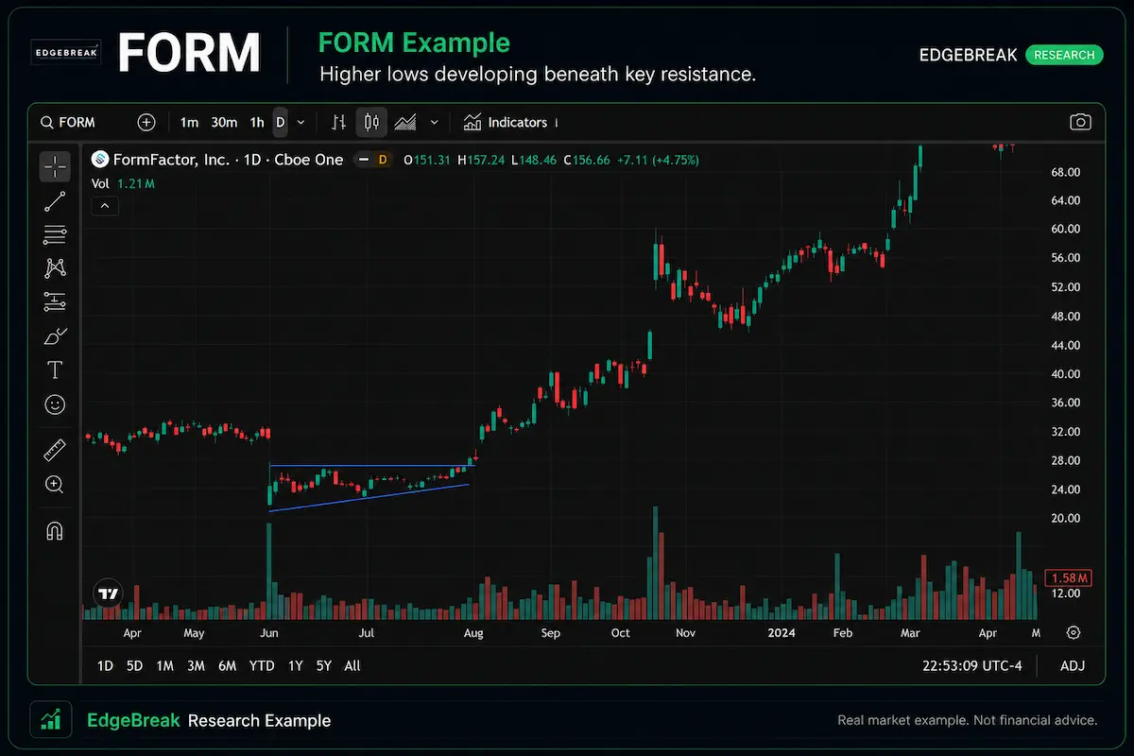
Task: Open the emoji icons tool
Action: (55, 404)
